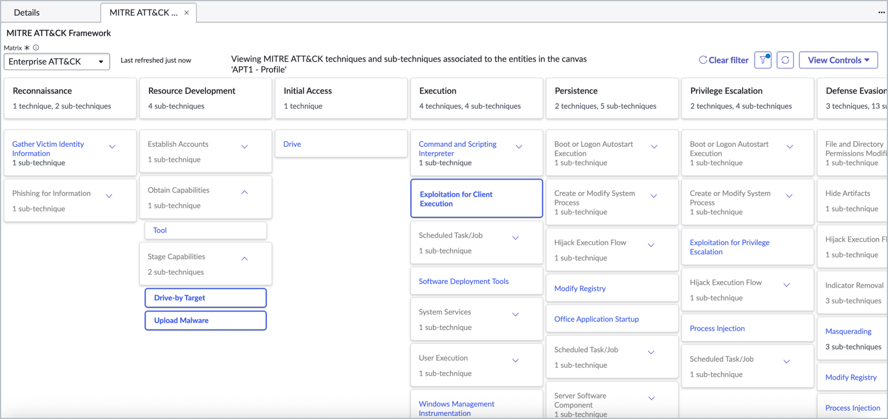Image resolution: width=888 pixels, height=419 pixels.
Task: Click the Hide Artifacts technique card
Action: [x=852, y=201]
